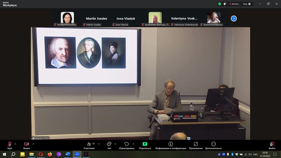Open the Участники participants panel
This screenshot has width=281, height=158.
pos(89,145)
